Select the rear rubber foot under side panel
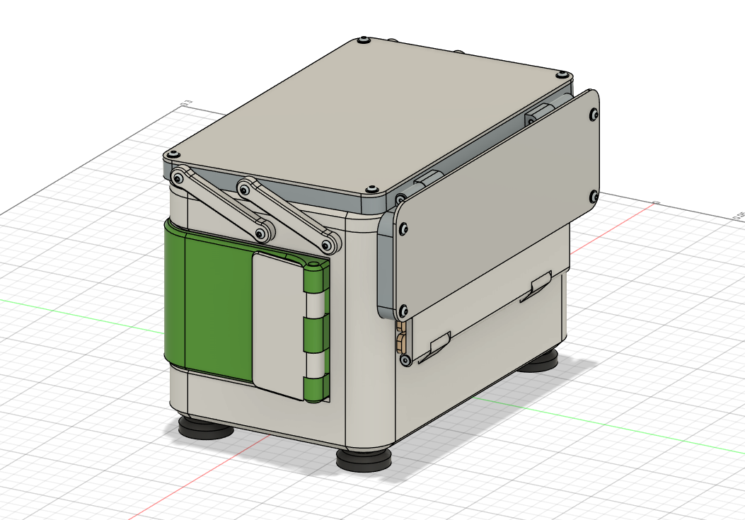745x520 pixels. pos(538,362)
